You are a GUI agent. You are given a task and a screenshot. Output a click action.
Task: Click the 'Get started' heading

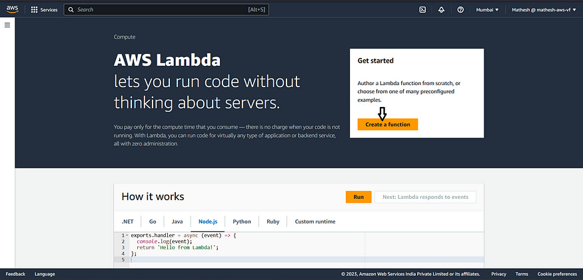pyautogui.click(x=376, y=61)
